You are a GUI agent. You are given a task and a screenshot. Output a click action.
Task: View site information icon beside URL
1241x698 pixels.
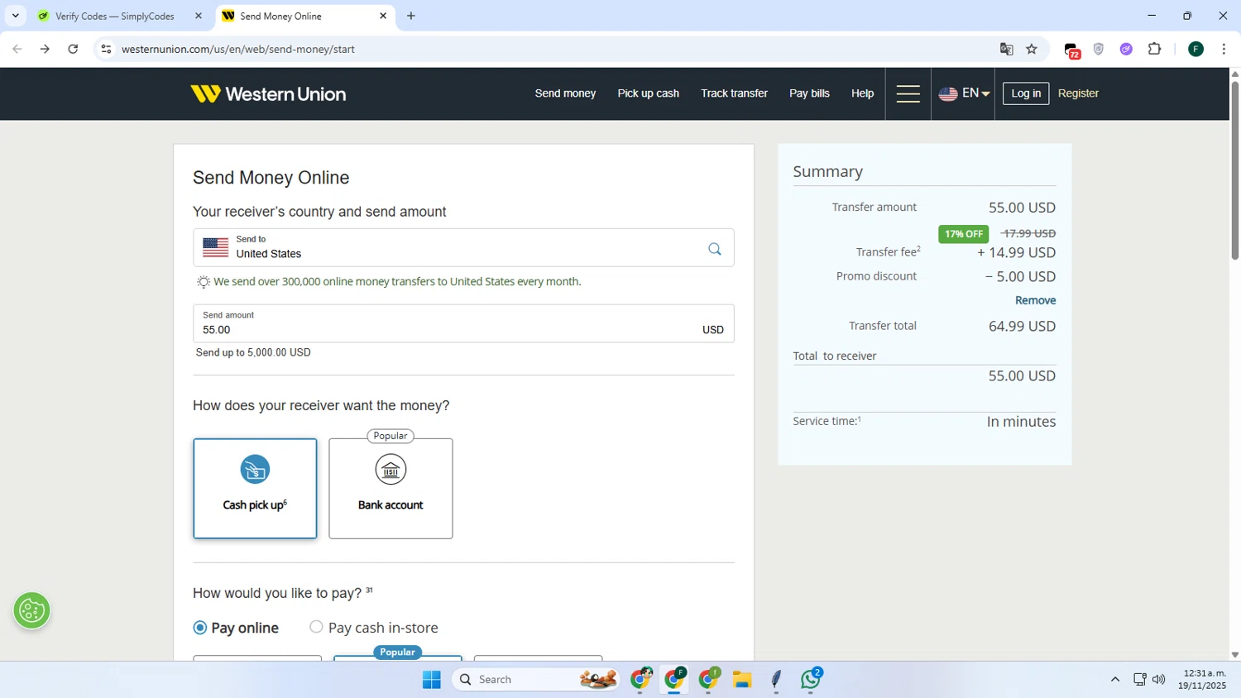click(106, 49)
